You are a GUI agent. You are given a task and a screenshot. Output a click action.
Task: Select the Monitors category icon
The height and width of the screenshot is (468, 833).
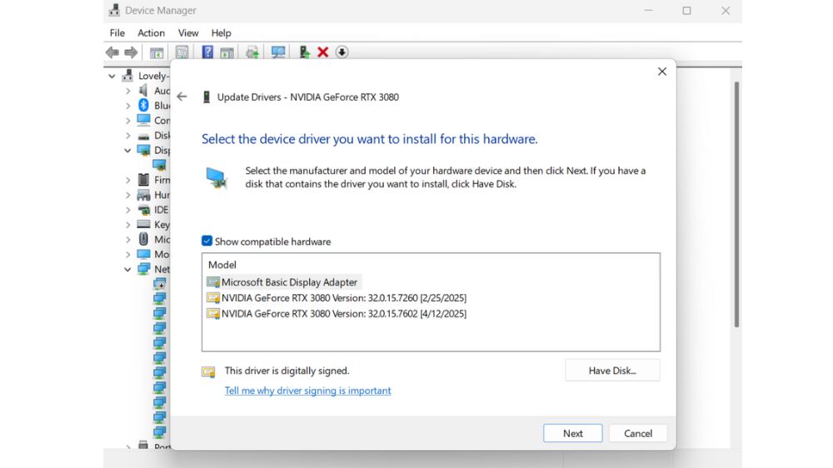coord(143,254)
